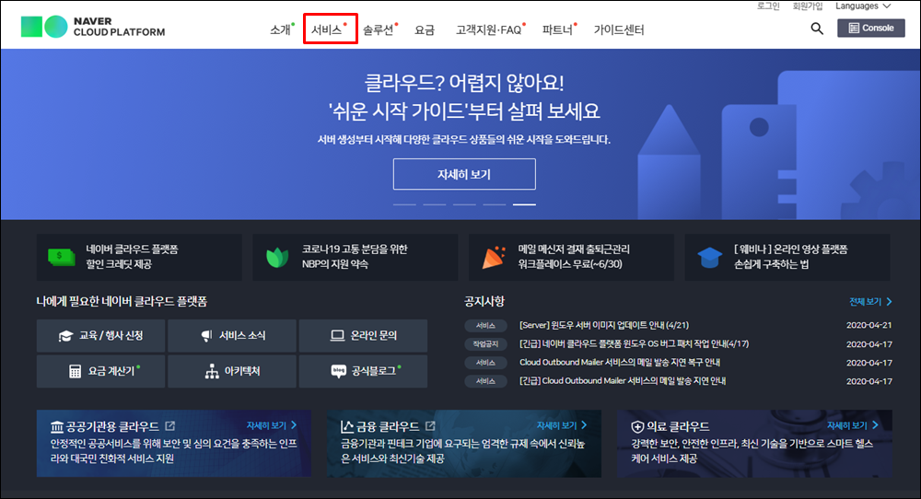
Task: Select the fourth banner carousel indicator
Action: click(494, 204)
